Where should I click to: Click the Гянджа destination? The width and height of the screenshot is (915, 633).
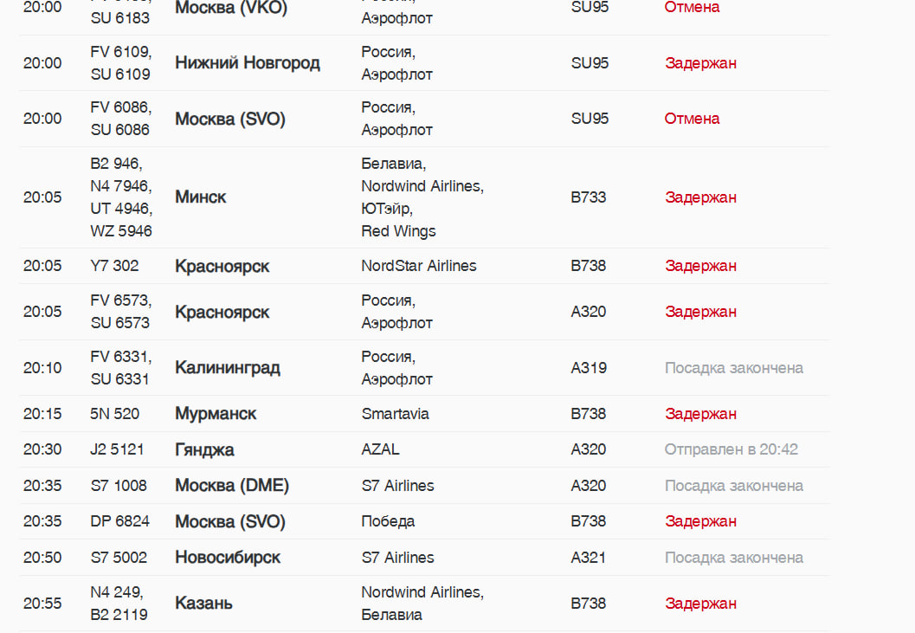[204, 449]
